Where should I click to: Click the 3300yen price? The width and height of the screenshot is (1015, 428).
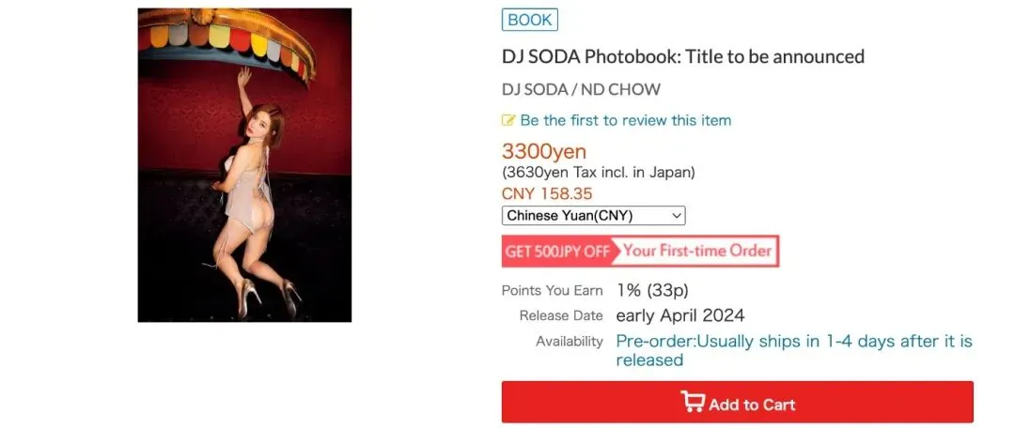coord(544,151)
